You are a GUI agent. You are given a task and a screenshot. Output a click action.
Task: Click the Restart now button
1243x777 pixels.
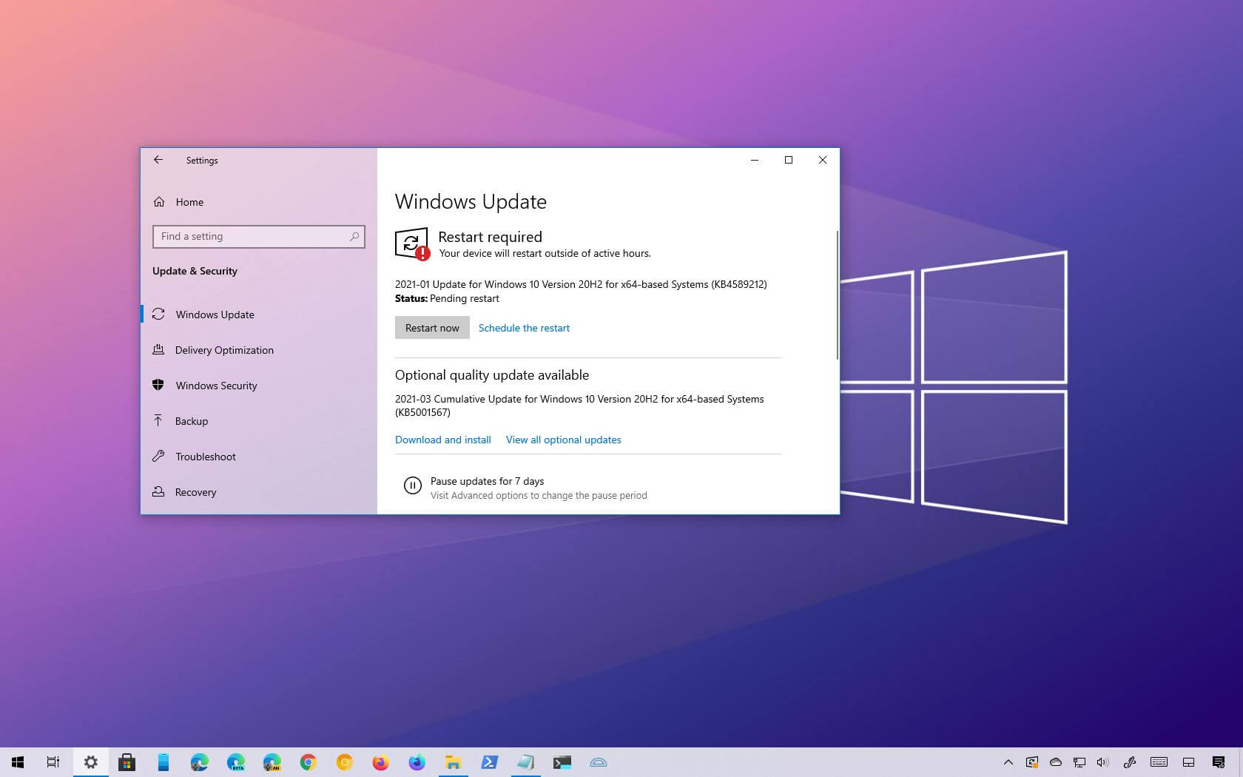pyautogui.click(x=432, y=328)
